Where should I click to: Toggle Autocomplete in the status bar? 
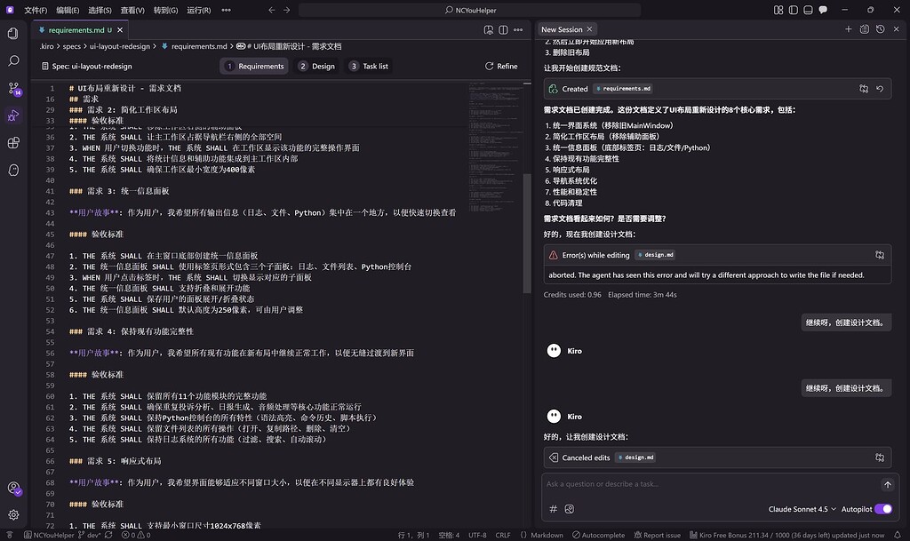point(598,535)
